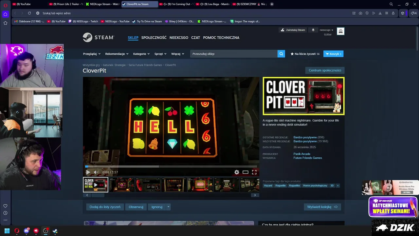Mute the trailer volume
Viewport: 419px width, 236px height.
(x=96, y=172)
